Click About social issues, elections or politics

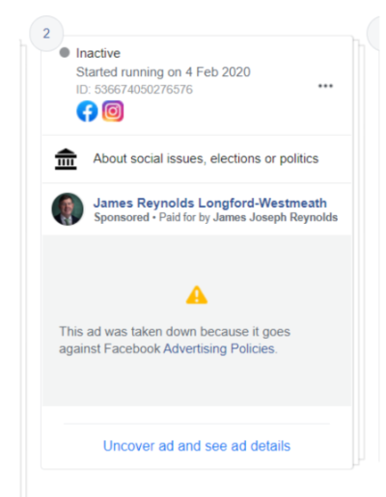[x=206, y=158]
